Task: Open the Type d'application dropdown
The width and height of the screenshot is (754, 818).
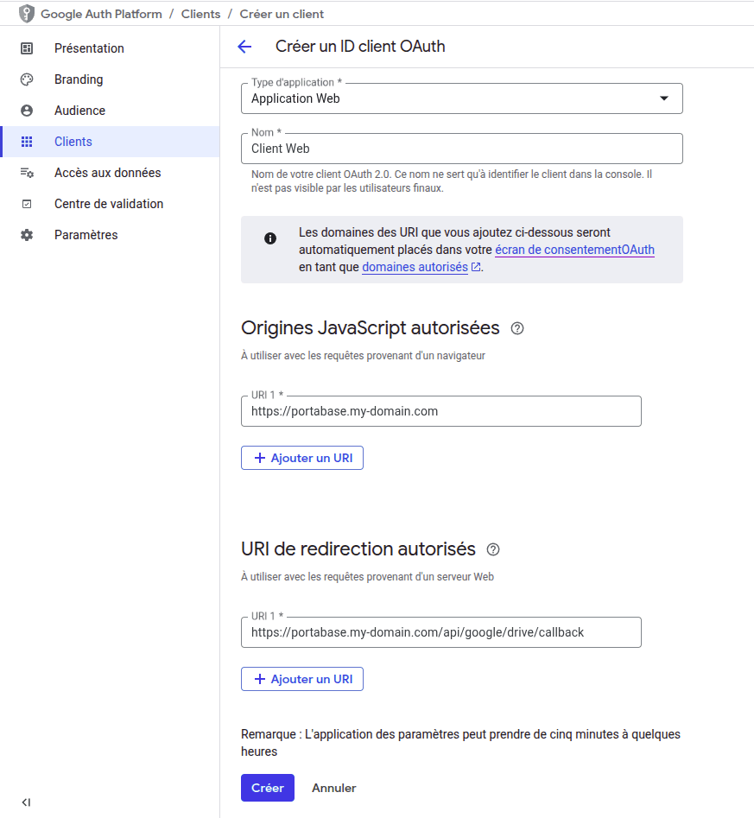Action: pyautogui.click(x=665, y=98)
